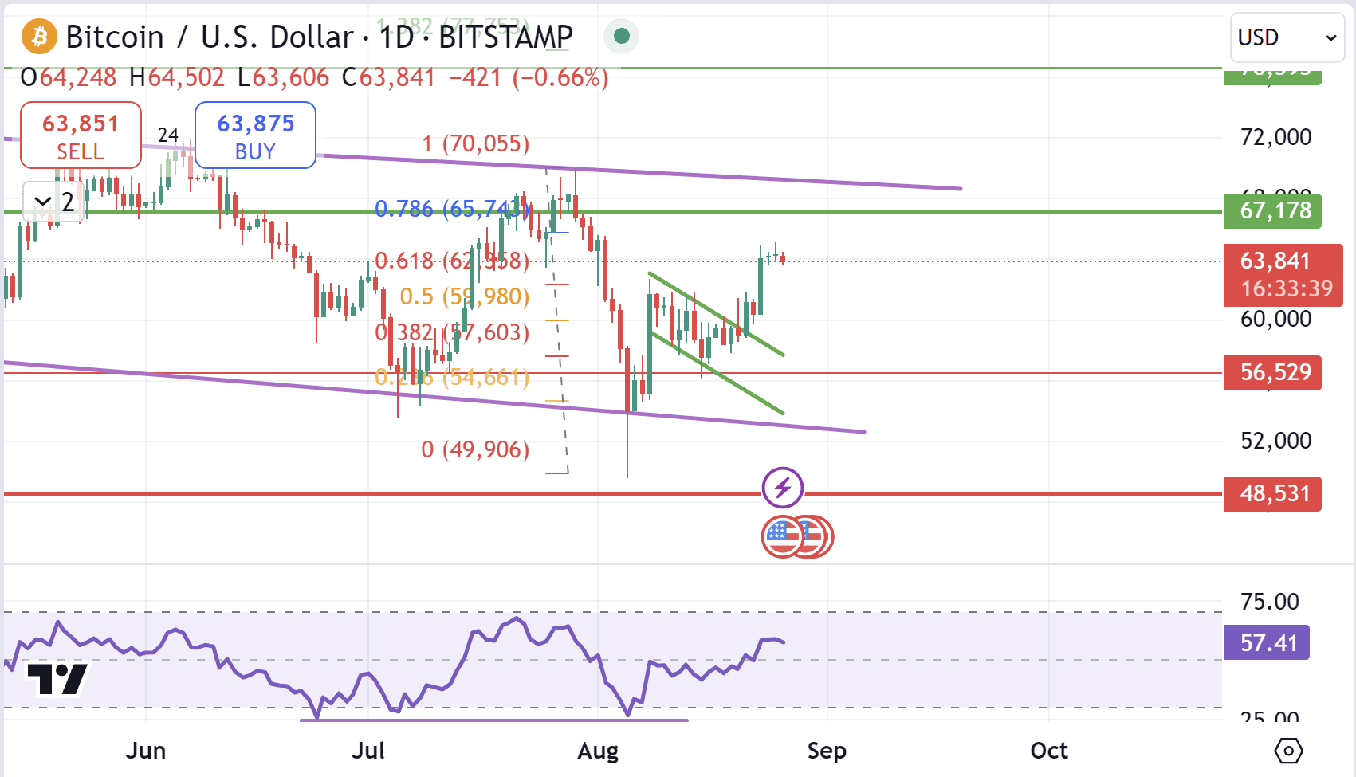Click the Jul label on time axis

coord(368,751)
